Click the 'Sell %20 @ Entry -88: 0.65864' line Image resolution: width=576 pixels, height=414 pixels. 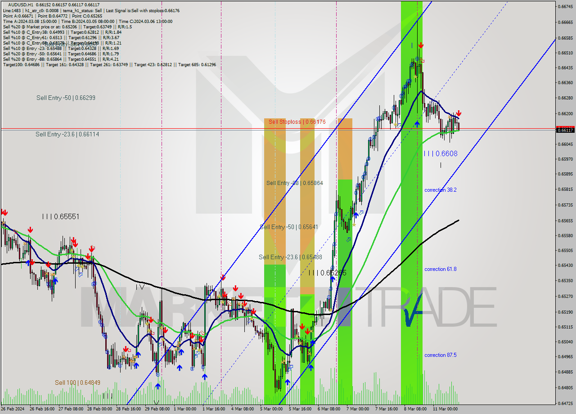[x=61, y=59]
